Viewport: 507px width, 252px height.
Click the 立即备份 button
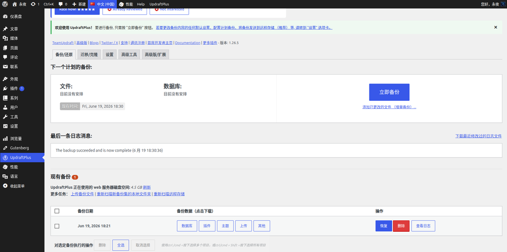pyautogui.click(x=389, y=92)
